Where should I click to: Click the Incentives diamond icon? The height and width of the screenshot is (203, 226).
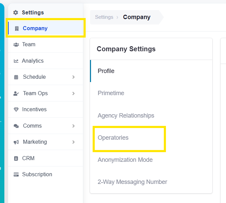click(x=16, y=110)
